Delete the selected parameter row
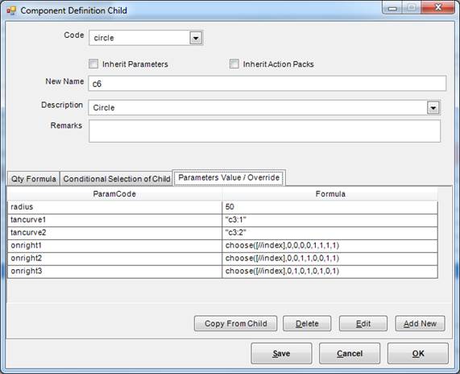 pyautogui.click(x=307, y=323)
